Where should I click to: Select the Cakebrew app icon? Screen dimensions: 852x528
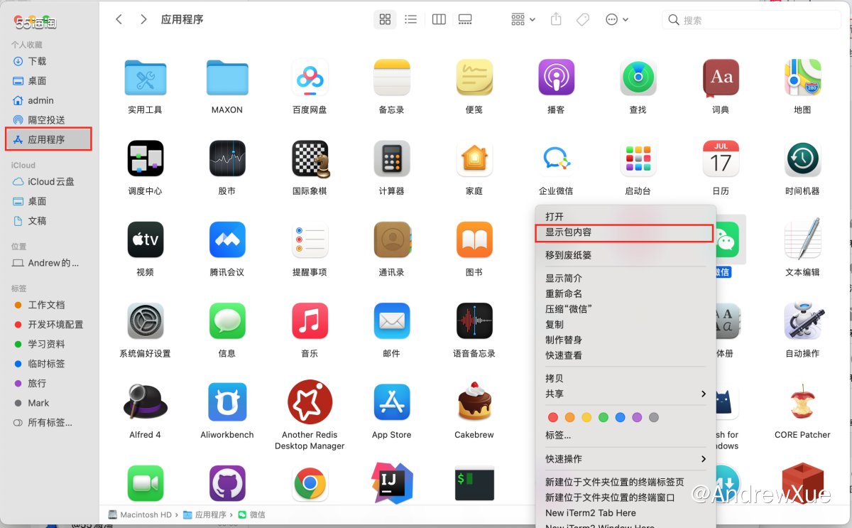(x=474, y=402)
